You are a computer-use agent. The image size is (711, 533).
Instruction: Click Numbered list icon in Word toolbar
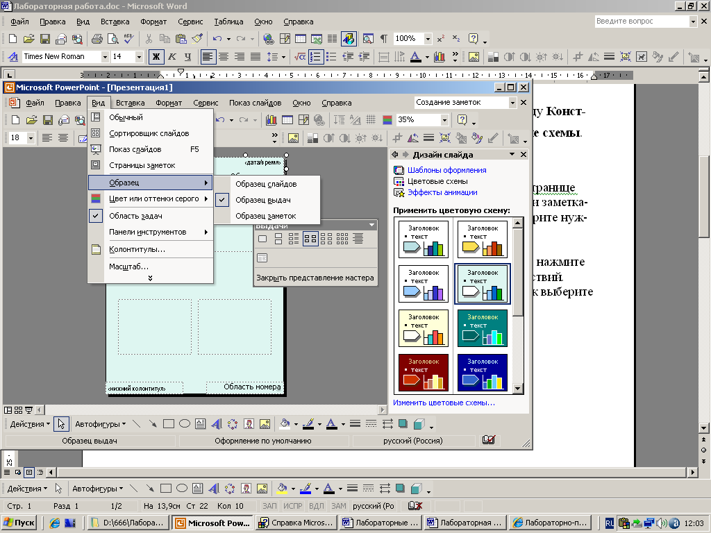[315, 57]
